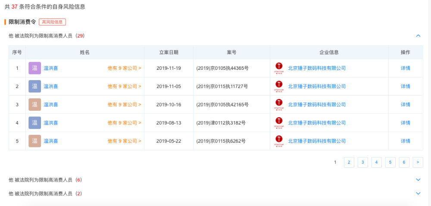This screenshot has width=431, height=206.
Task: Expand the section with 6 restricted-consumption records
Action: point(419,180)
